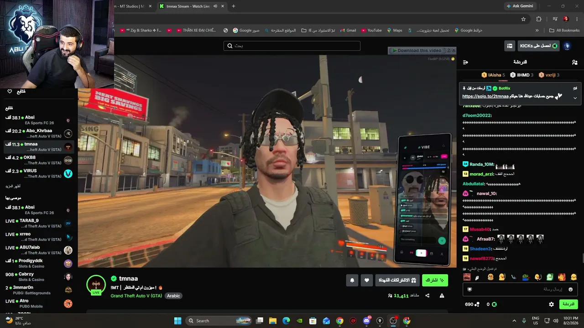Open browser media controls icon
This screenshot has height=328, width=584.
point(555,19)
